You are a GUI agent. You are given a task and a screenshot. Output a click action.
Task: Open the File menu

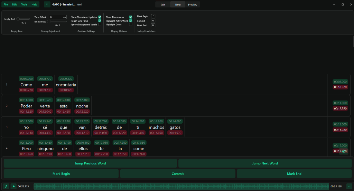point(6,4)
